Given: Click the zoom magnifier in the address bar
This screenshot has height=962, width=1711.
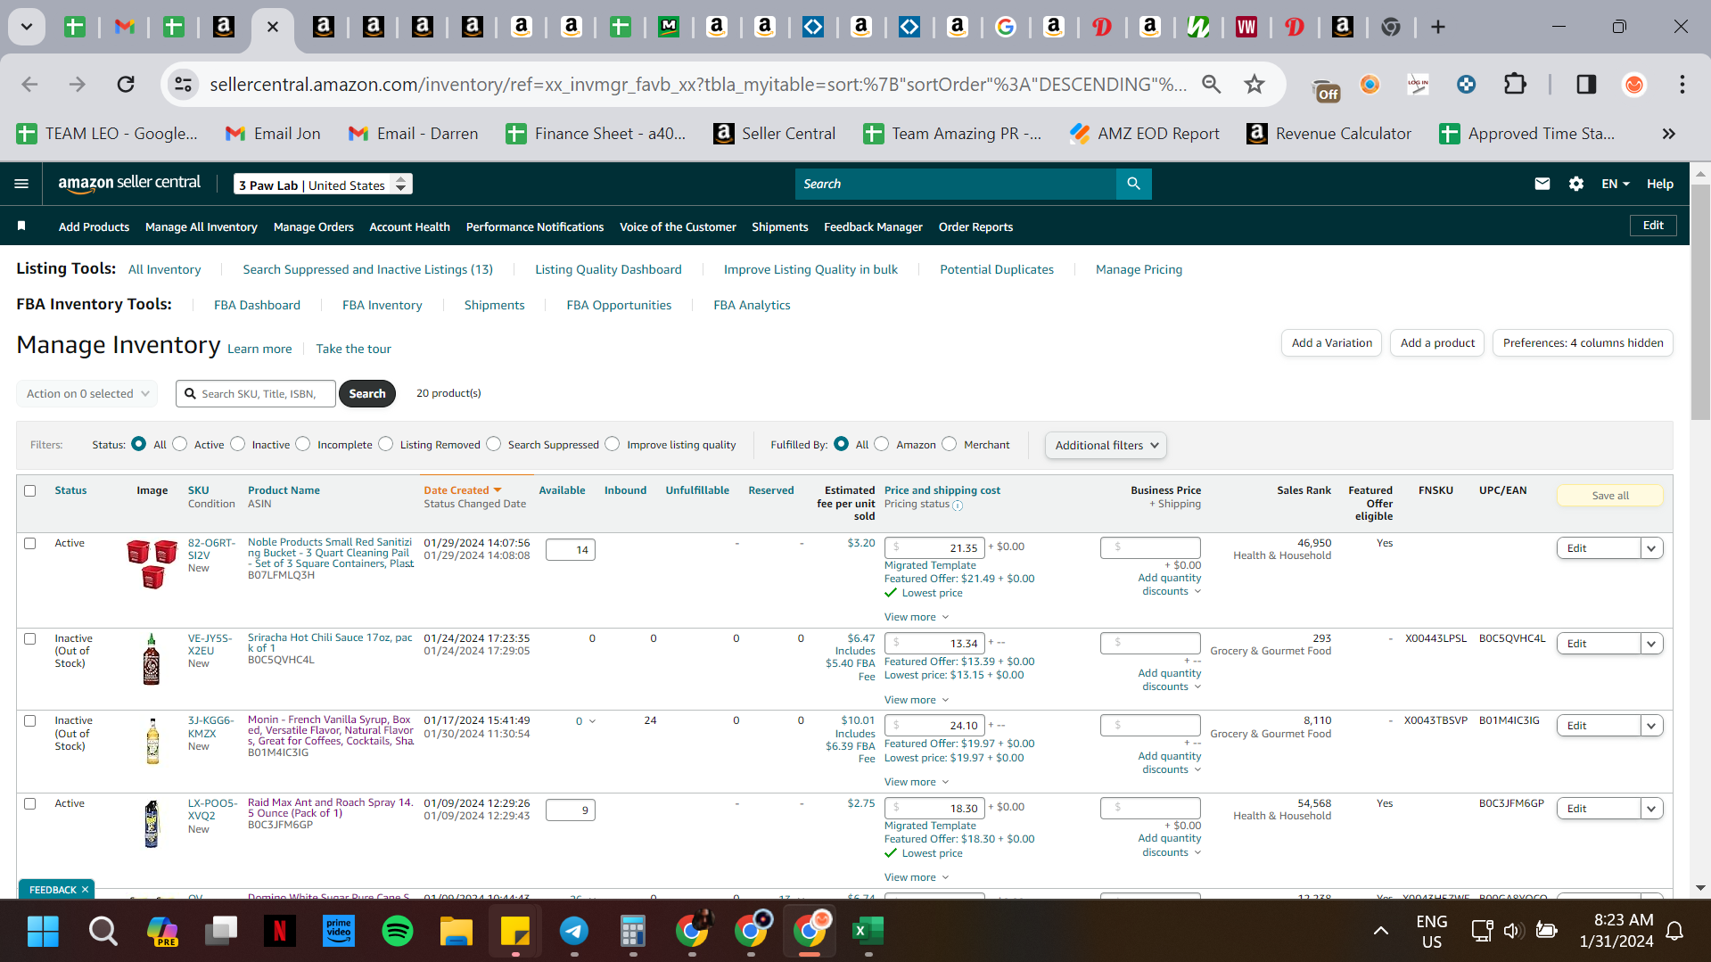Looking at the screenshot, I should (x=1211, y=84).
